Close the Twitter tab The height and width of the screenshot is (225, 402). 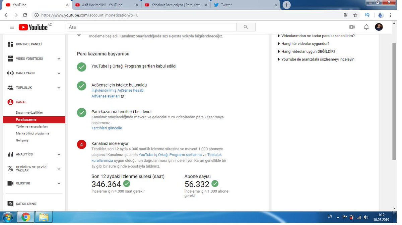[275, 5]
